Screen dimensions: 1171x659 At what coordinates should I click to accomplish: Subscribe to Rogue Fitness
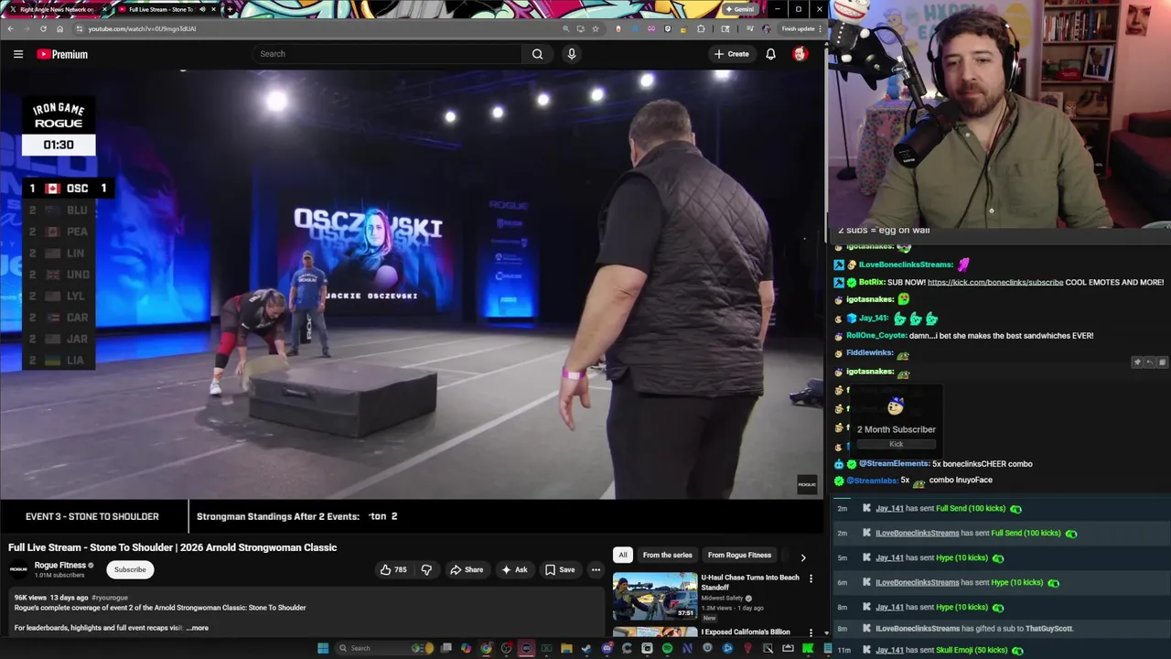pos(130,569)
